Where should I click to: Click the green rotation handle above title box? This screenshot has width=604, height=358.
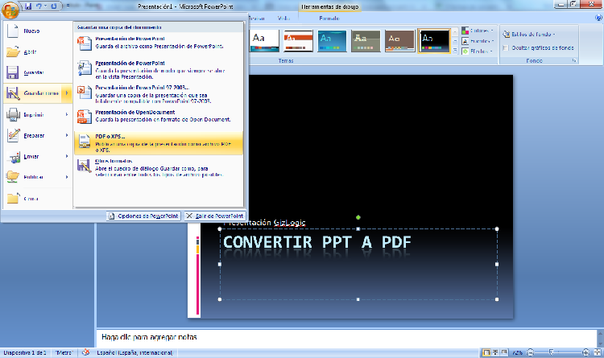tap(358, 217)
